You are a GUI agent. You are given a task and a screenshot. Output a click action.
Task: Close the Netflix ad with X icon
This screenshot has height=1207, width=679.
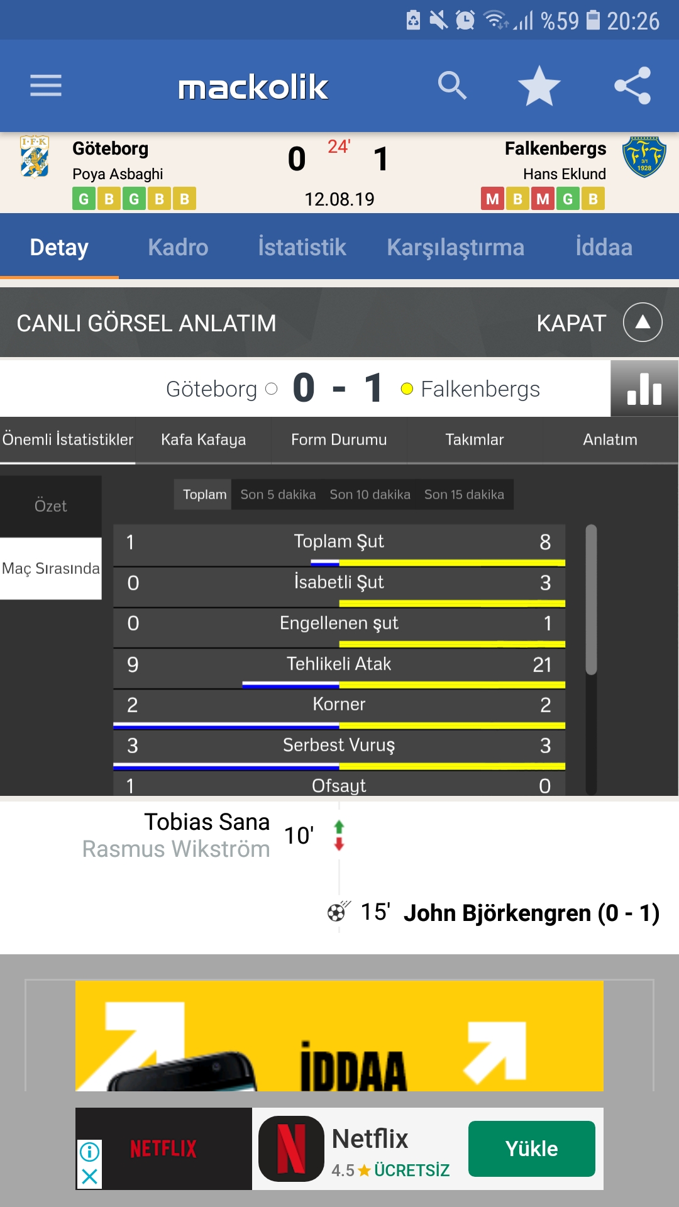coord(89,1176)
